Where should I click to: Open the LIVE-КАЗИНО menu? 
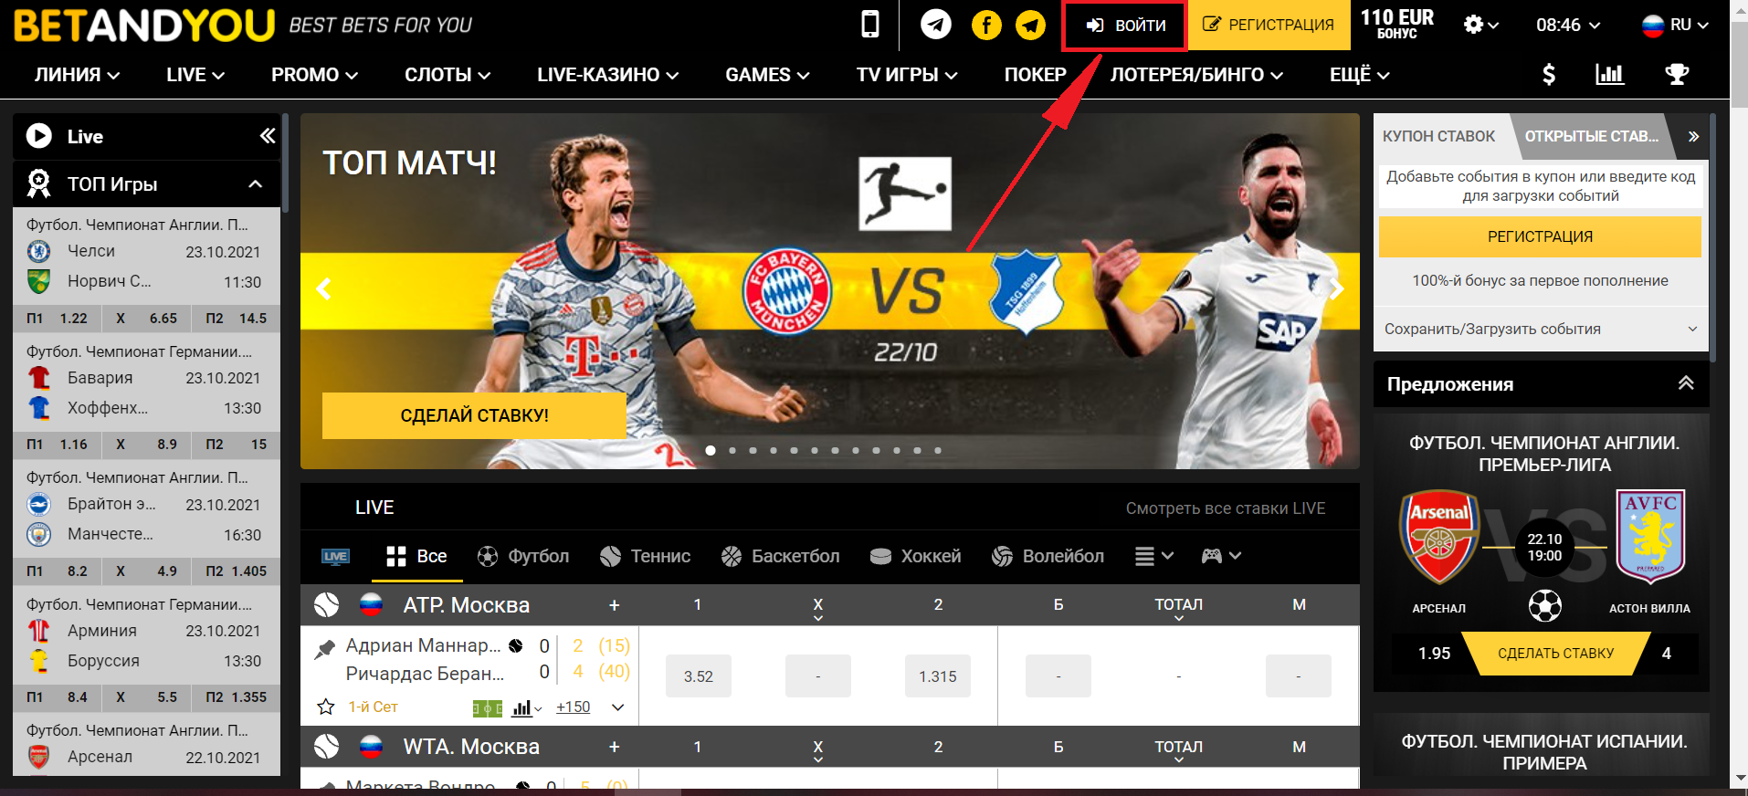click(608, 75)
